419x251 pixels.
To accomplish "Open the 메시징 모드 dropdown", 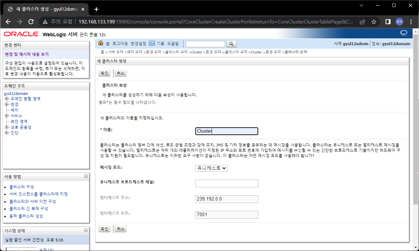I will tap(211, 168).
